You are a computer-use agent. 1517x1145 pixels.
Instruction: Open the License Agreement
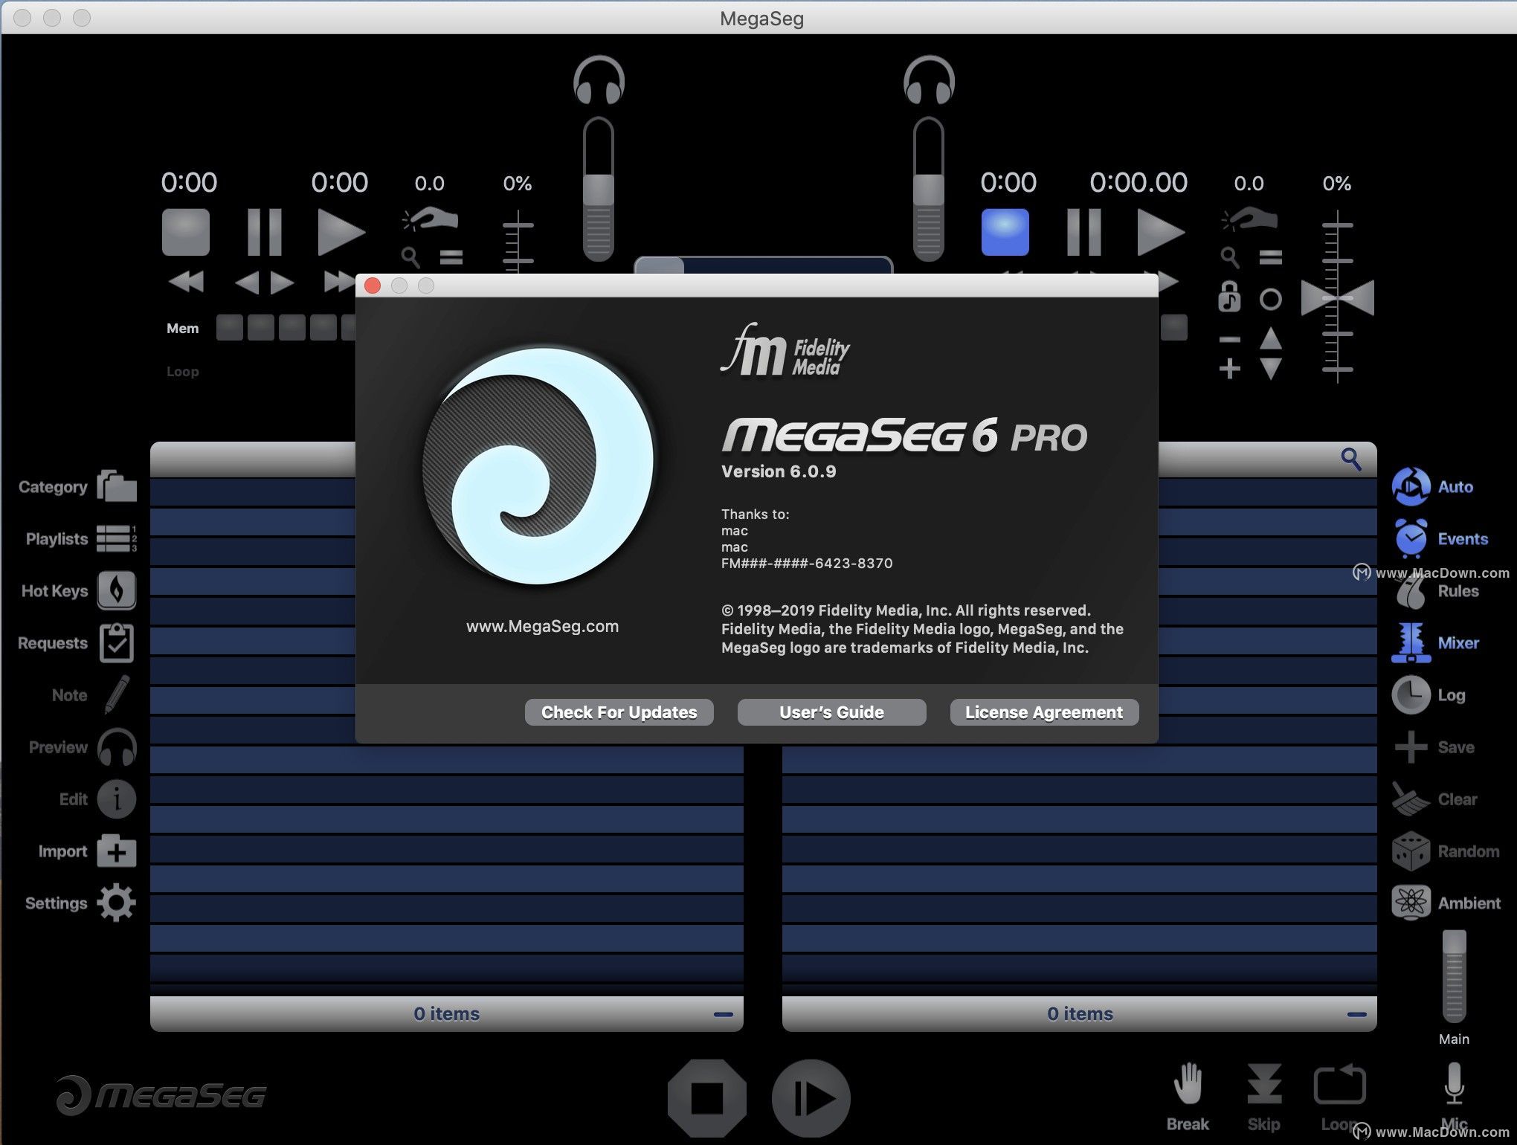click(1044, 712)
